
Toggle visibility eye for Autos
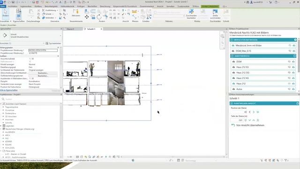point(289,89)
